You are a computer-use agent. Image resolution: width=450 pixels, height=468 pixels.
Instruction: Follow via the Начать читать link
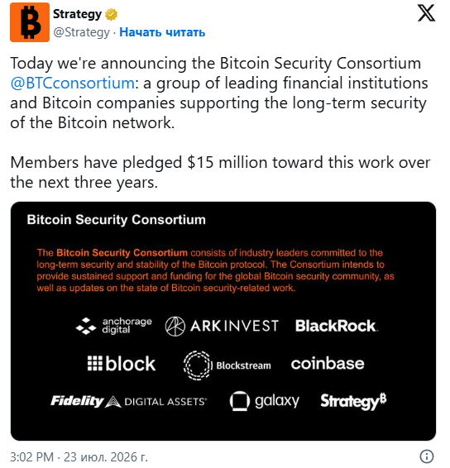pyautogui.click(x=162, y=32)
